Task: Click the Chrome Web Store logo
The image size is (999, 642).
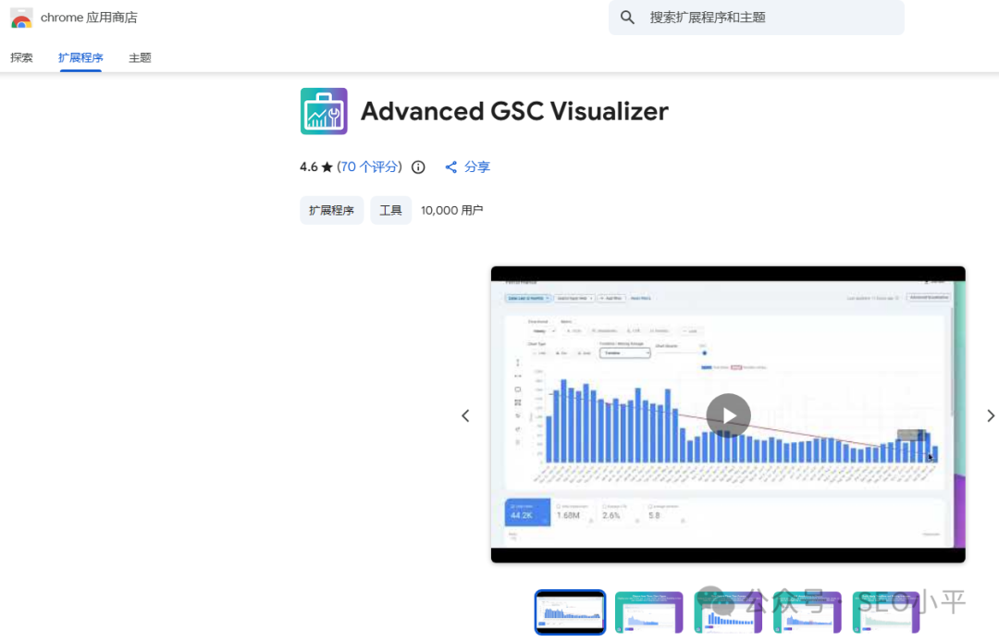Action: click(x=20, y=17)
